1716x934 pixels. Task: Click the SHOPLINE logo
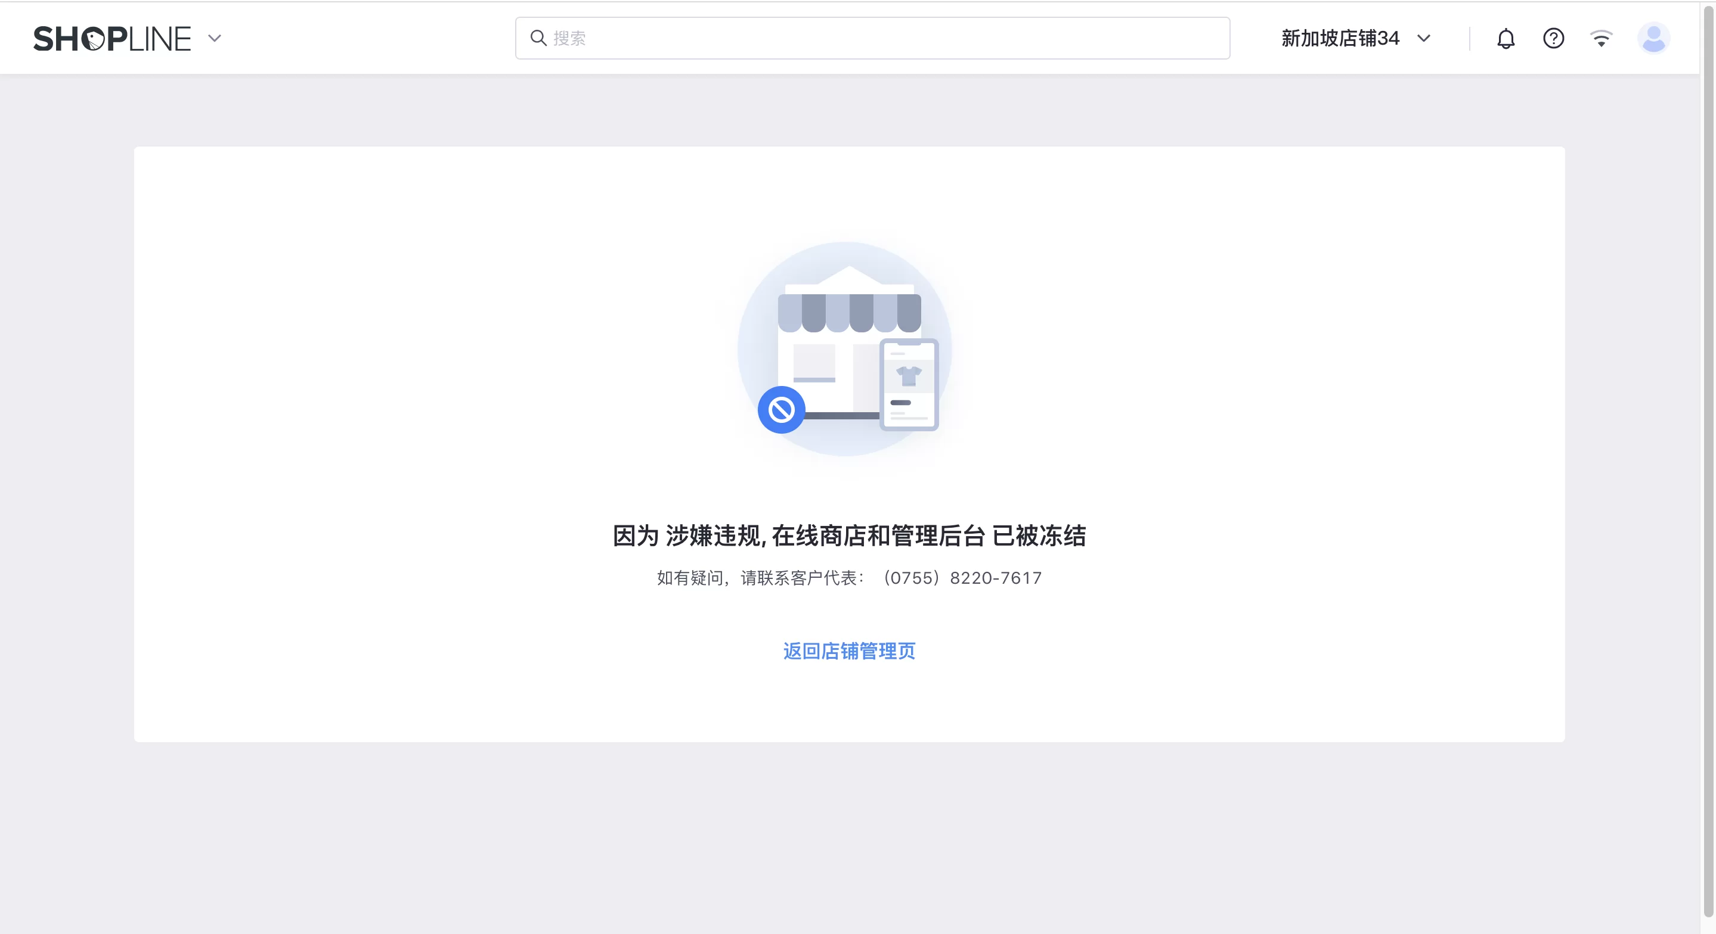click(112, 38)
